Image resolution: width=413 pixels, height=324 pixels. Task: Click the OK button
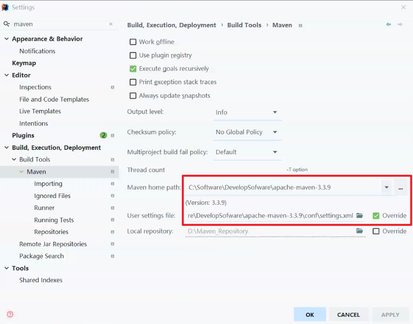point(310,314)
